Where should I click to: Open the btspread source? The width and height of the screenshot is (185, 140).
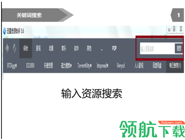click(x=102, y=66)
